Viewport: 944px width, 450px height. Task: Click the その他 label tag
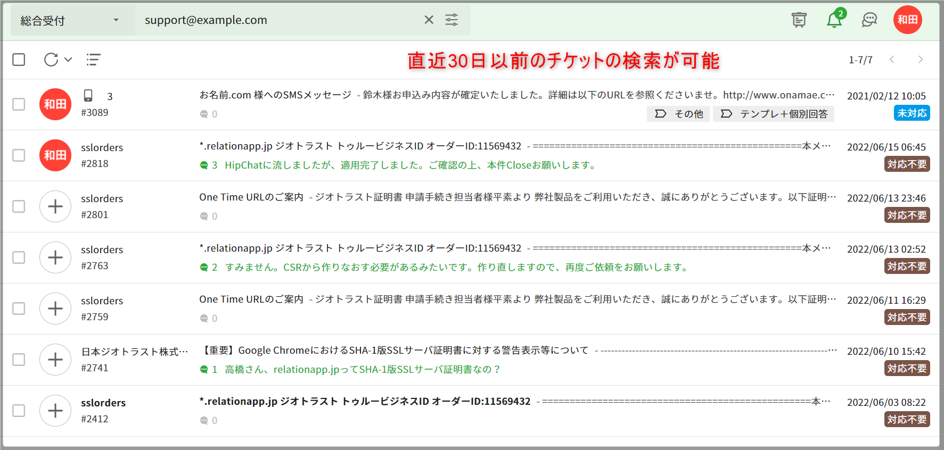(678, 114)
